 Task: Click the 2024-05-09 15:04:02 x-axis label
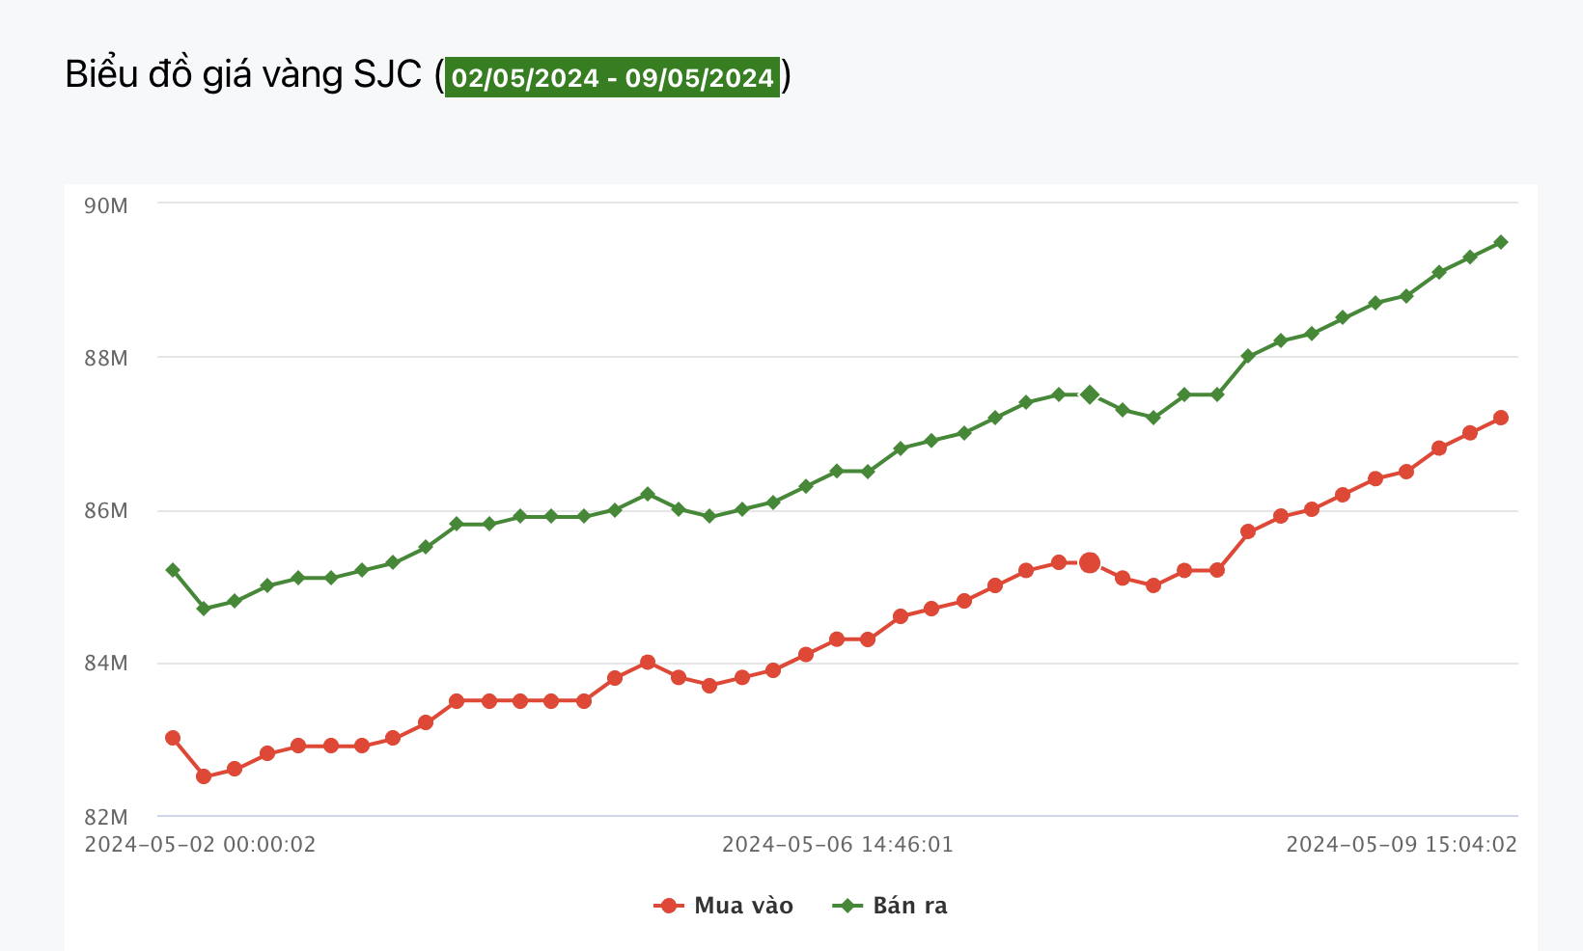coord(1402,845)
